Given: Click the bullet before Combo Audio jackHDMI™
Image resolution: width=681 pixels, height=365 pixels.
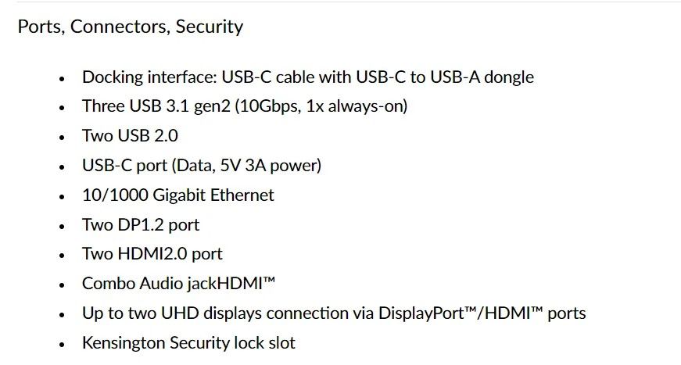Looking at the screenshot, I should 62,285.
